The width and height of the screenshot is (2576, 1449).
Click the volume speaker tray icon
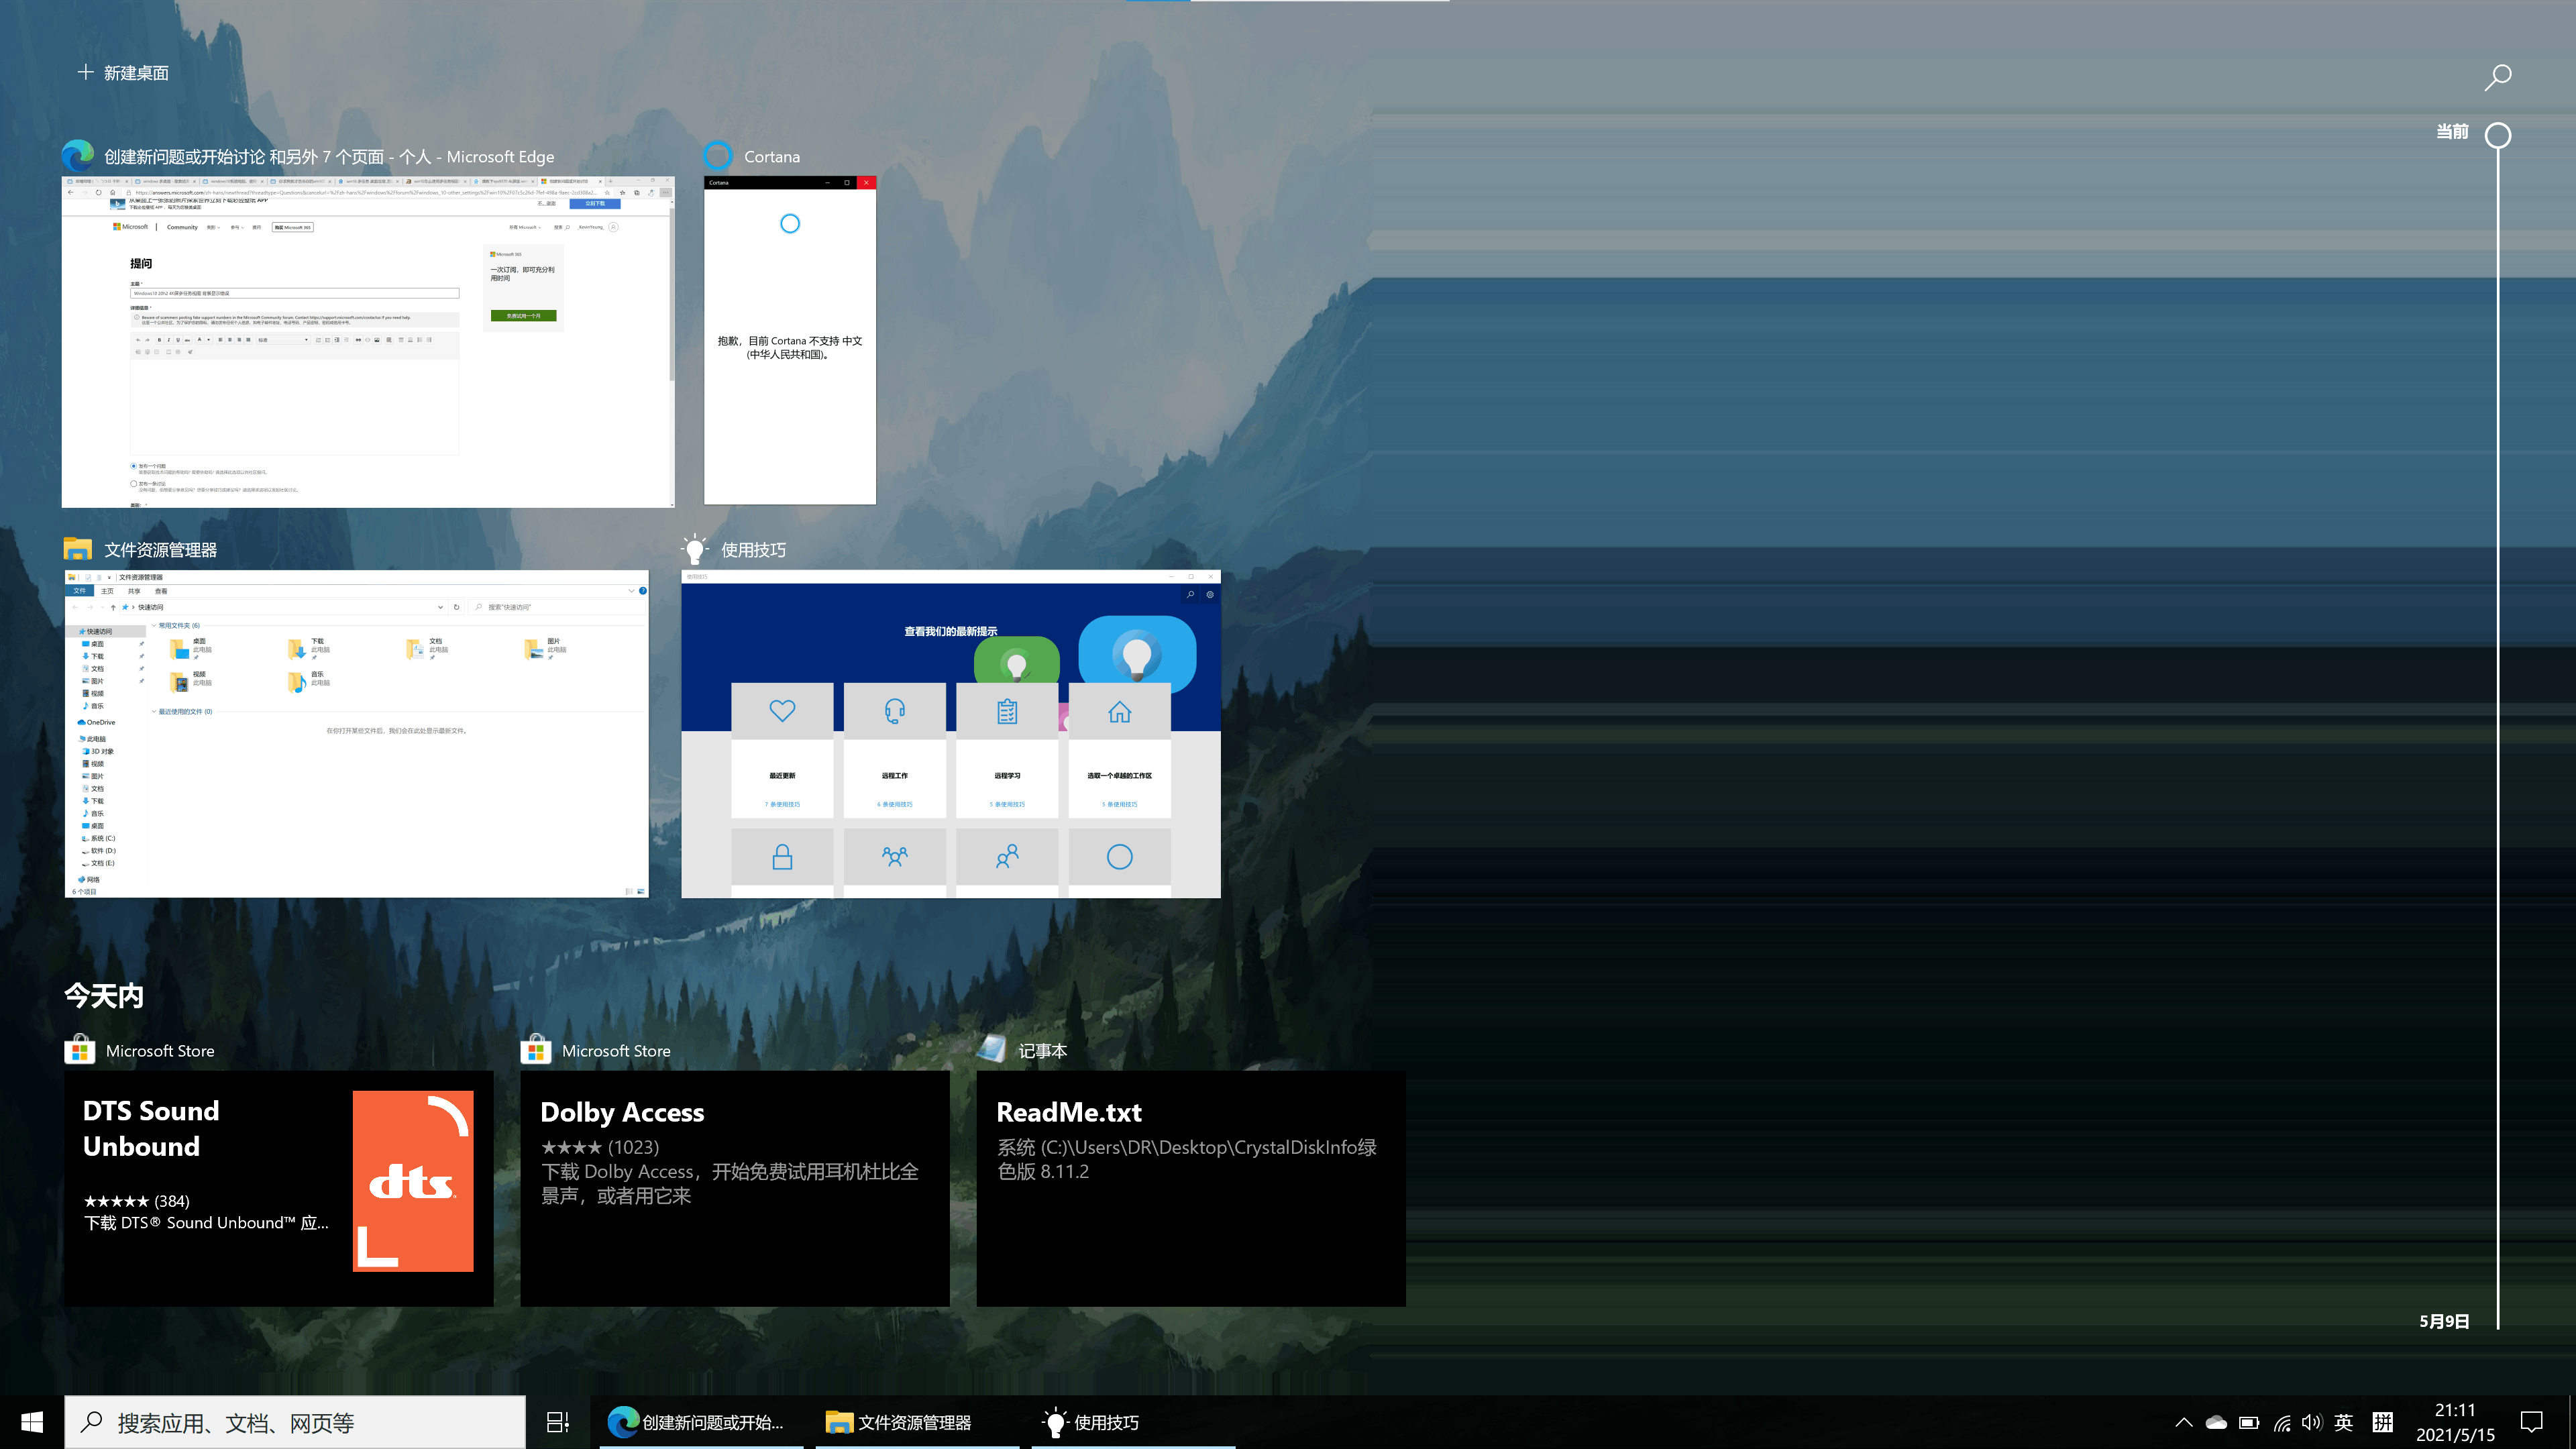click(x=2312, y=1422)
